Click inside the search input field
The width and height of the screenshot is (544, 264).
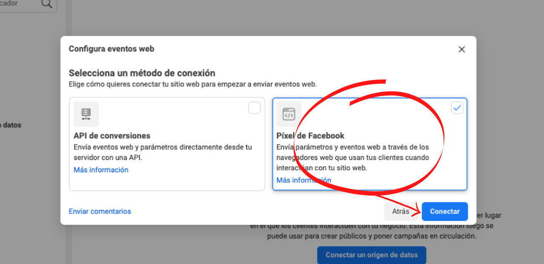pos(19,3)
